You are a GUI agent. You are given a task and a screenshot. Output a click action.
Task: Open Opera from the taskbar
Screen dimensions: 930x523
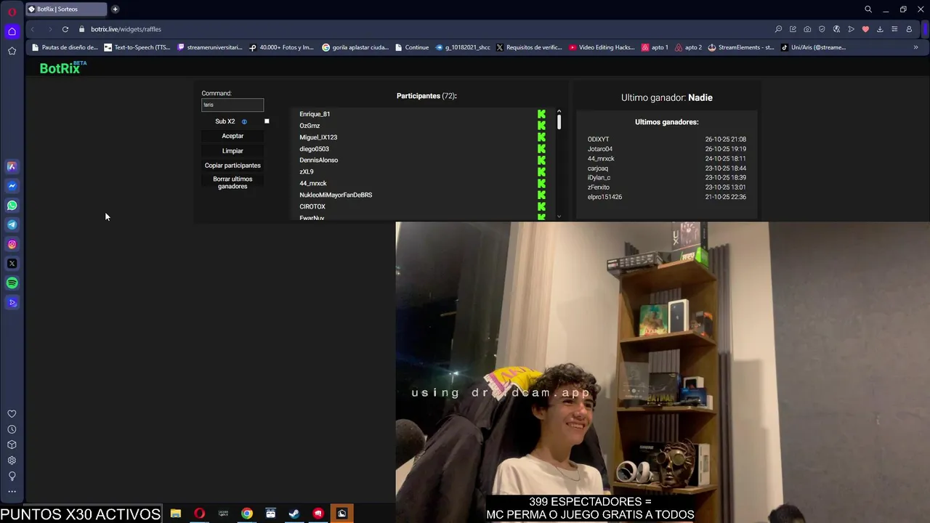[x=199, y=514]
